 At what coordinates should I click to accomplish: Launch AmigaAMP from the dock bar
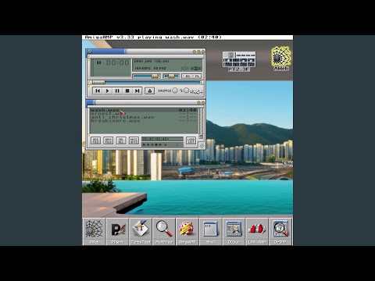(x=187, y=232)
